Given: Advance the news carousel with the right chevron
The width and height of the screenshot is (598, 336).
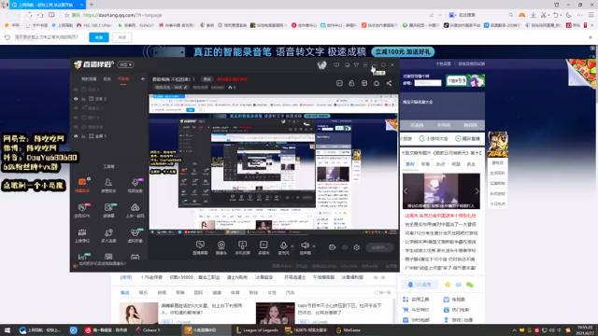Looking at the screenshot, I should pyautogui.click(x=477, y=190).
